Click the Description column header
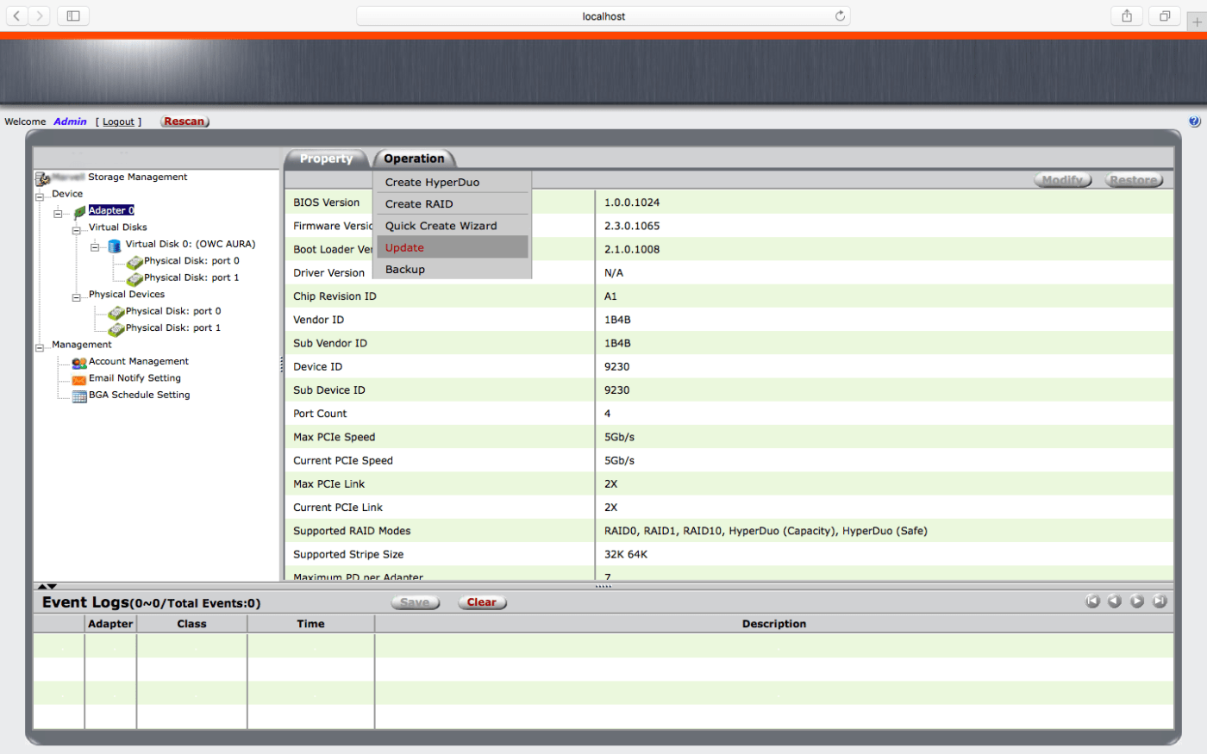This screenshot has width=1207, height=754. pos(774,624)
